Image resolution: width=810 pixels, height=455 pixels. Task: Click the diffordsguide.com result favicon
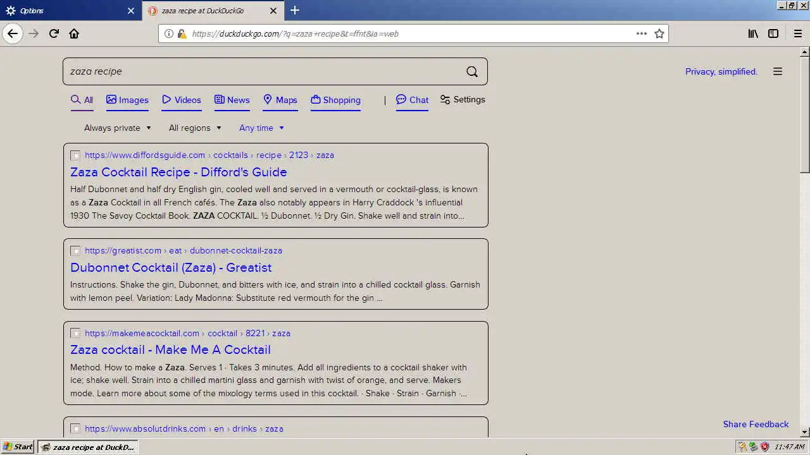pyautogui.click(x=75, y=155)
